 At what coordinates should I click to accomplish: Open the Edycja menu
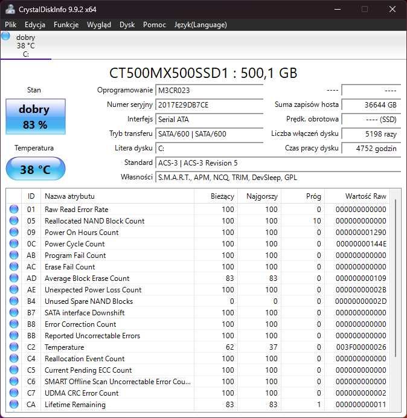click(35, 25)
